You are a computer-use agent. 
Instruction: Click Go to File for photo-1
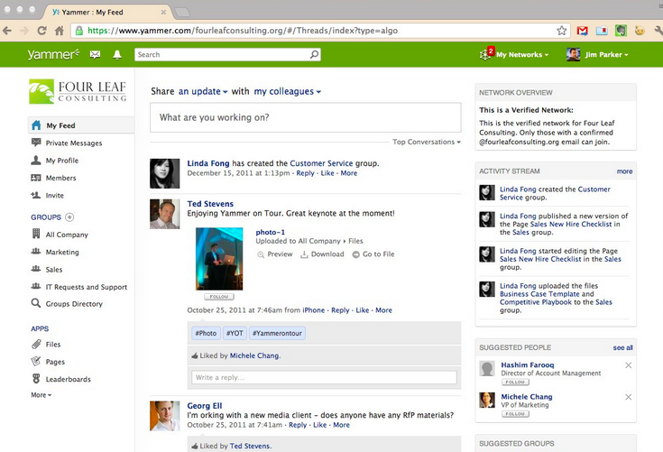coord(373,254)
